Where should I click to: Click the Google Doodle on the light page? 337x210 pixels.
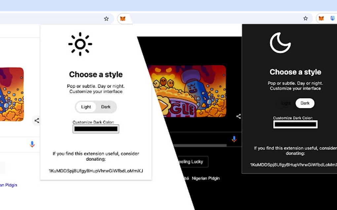[x=12, y=94]
